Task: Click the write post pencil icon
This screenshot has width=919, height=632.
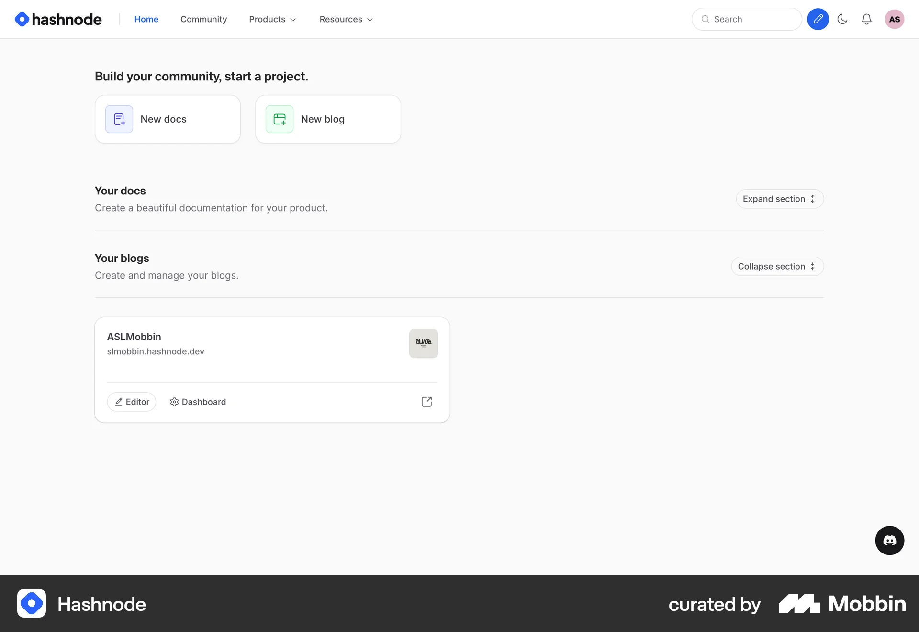Action: point(818,19)
